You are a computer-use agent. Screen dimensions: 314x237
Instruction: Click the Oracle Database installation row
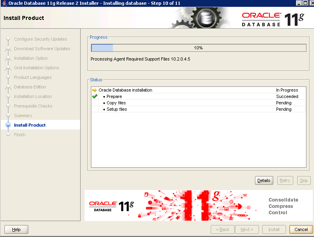[x=198, y=90]
